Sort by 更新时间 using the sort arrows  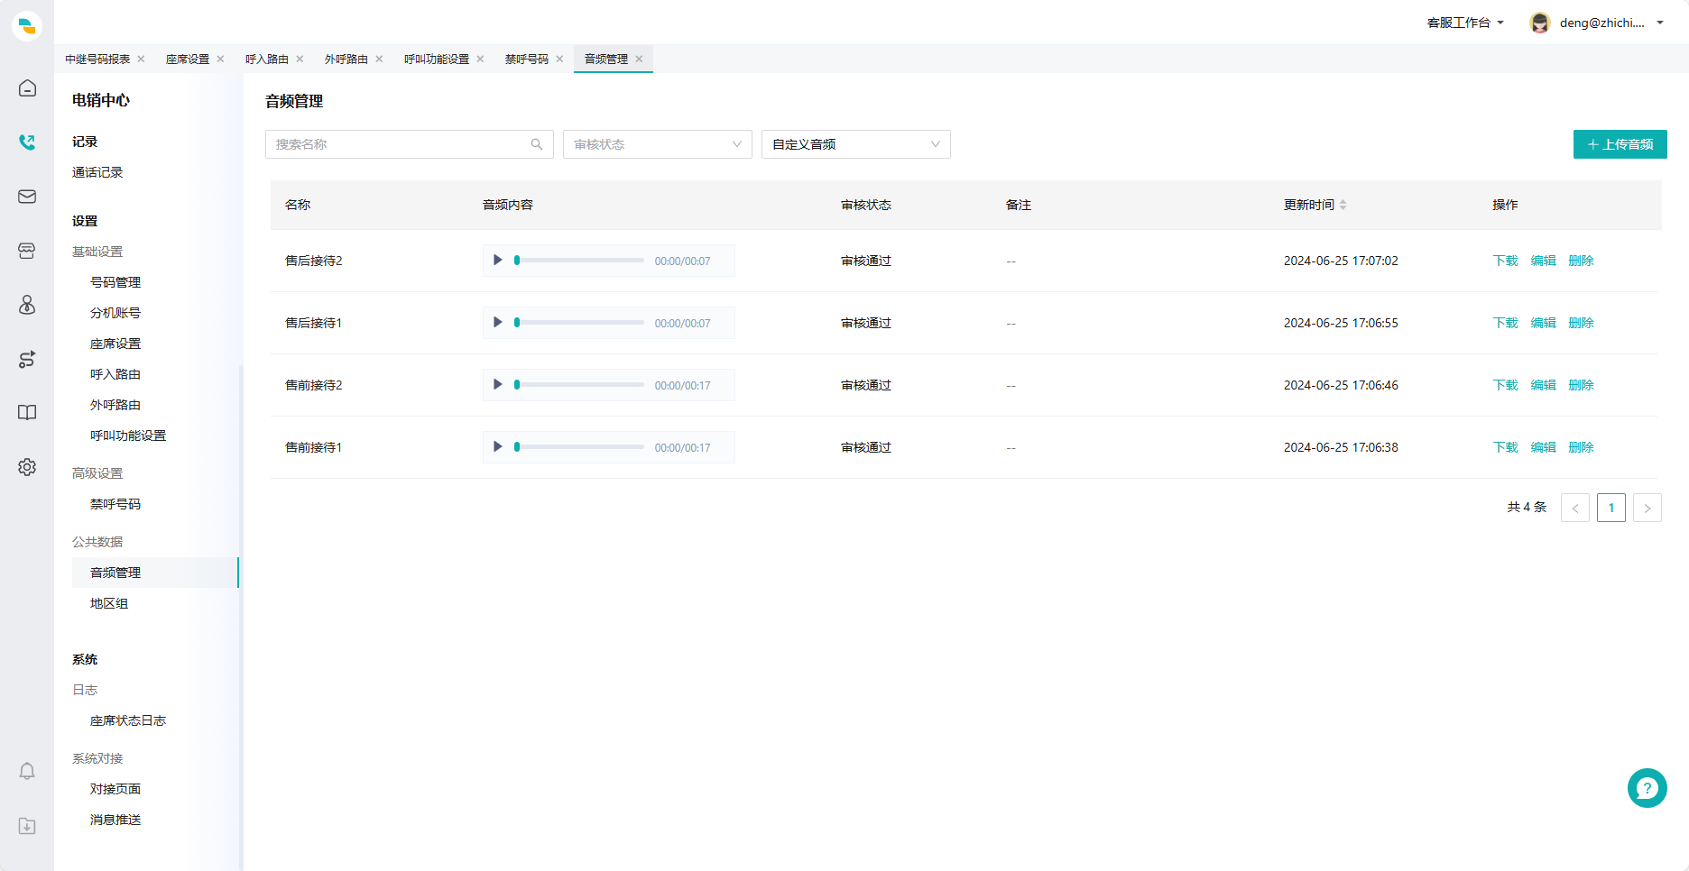(1343, 205)
